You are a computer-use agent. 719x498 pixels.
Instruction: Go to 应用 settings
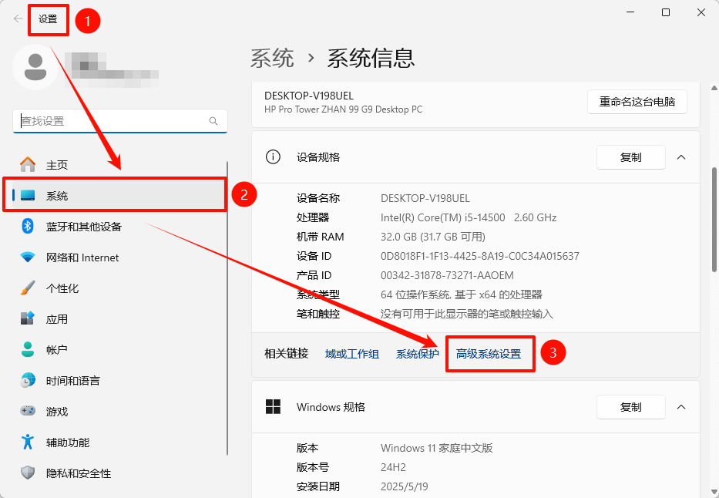click(54, 318)
